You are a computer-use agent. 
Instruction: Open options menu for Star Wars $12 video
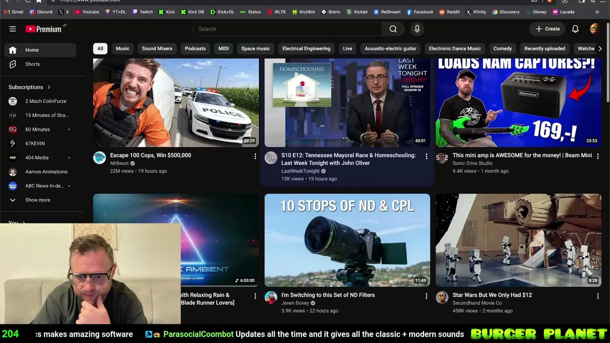click(598, 296)
